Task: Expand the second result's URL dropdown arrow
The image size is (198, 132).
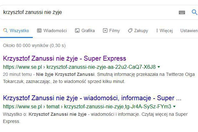Action: pos(174,106)
